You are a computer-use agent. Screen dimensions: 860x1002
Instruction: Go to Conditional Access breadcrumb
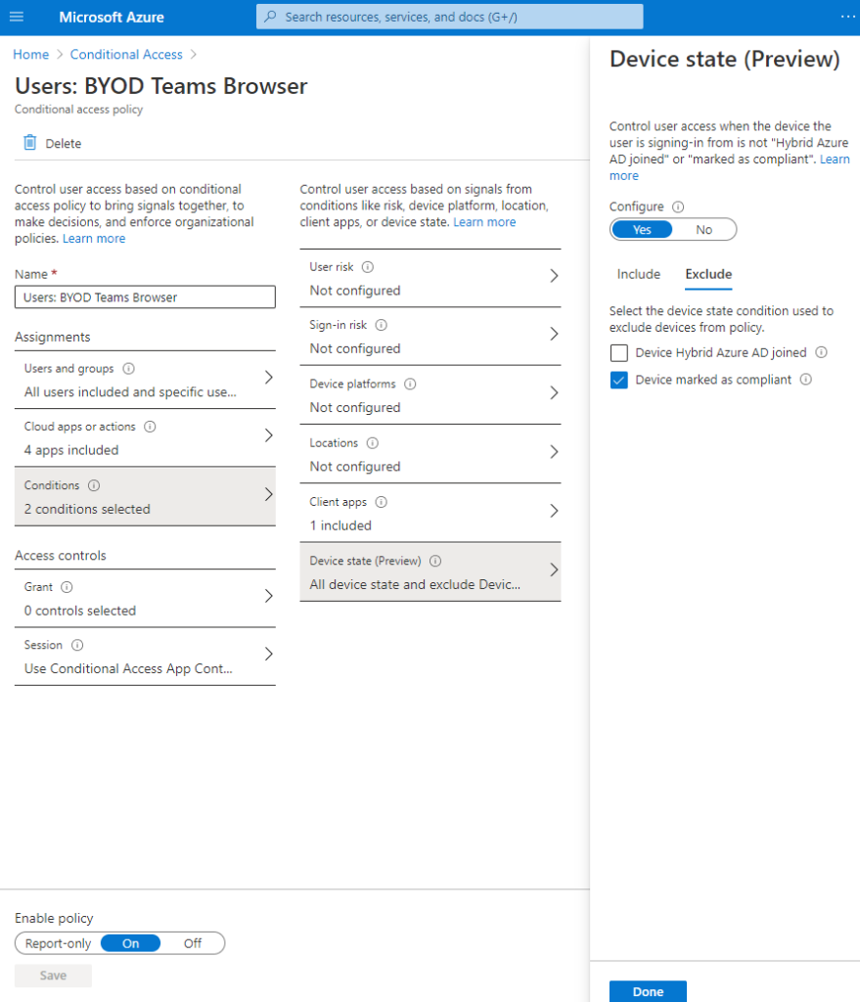coord(126,55)
